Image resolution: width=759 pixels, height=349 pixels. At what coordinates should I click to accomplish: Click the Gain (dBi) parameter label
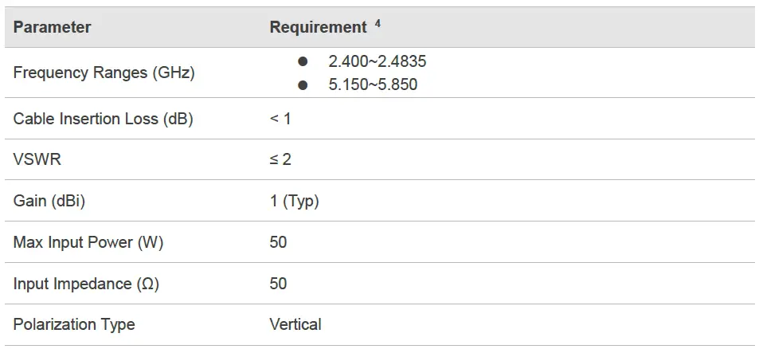pyautogui.click(x=49, y=202)
